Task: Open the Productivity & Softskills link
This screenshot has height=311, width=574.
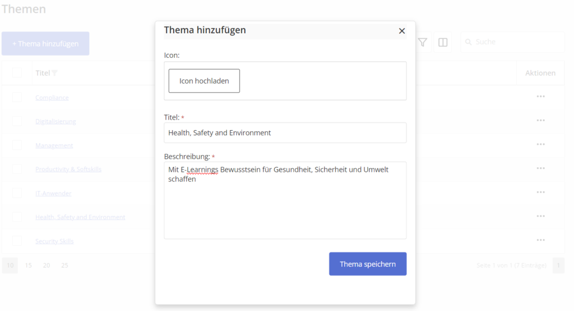Action: coord(68,169)
